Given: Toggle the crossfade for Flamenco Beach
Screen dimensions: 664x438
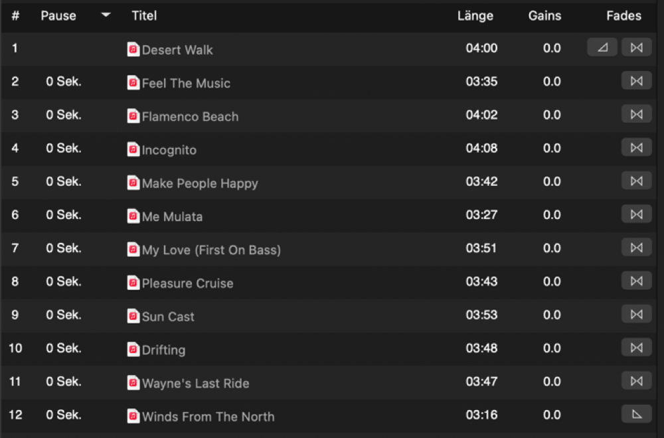Looking at the screenshot, I should coord(635,113).
